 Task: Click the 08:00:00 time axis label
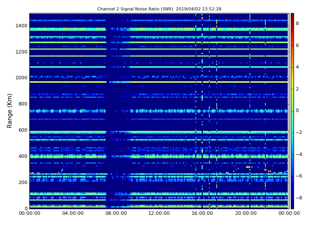tap(116, 213)
